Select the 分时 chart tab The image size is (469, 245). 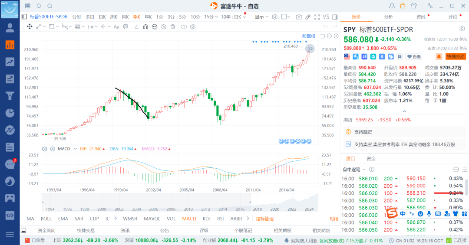(x=76, y=17)
